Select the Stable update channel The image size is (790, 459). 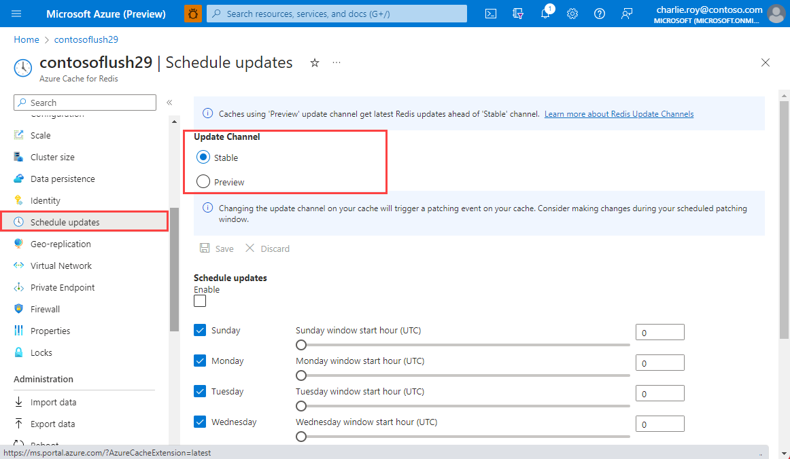[203, 157]
